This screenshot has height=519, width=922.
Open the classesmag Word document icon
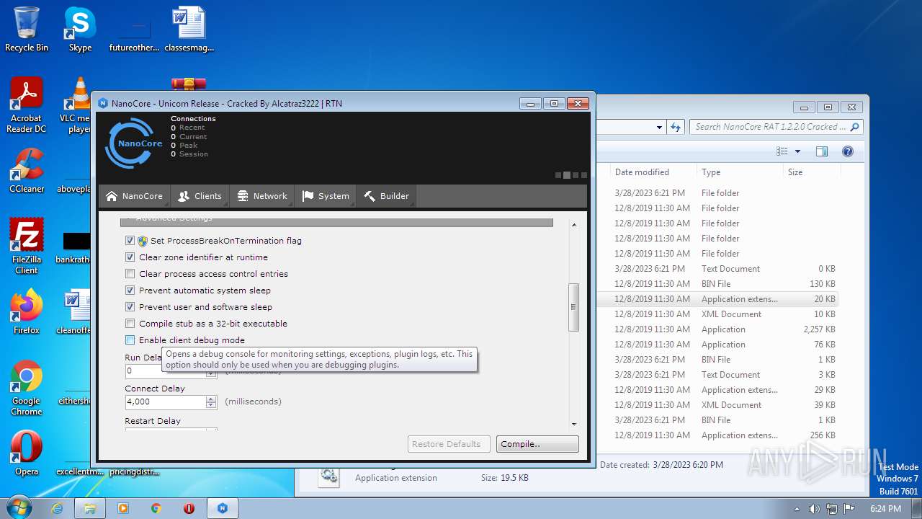tap(189, 29)
